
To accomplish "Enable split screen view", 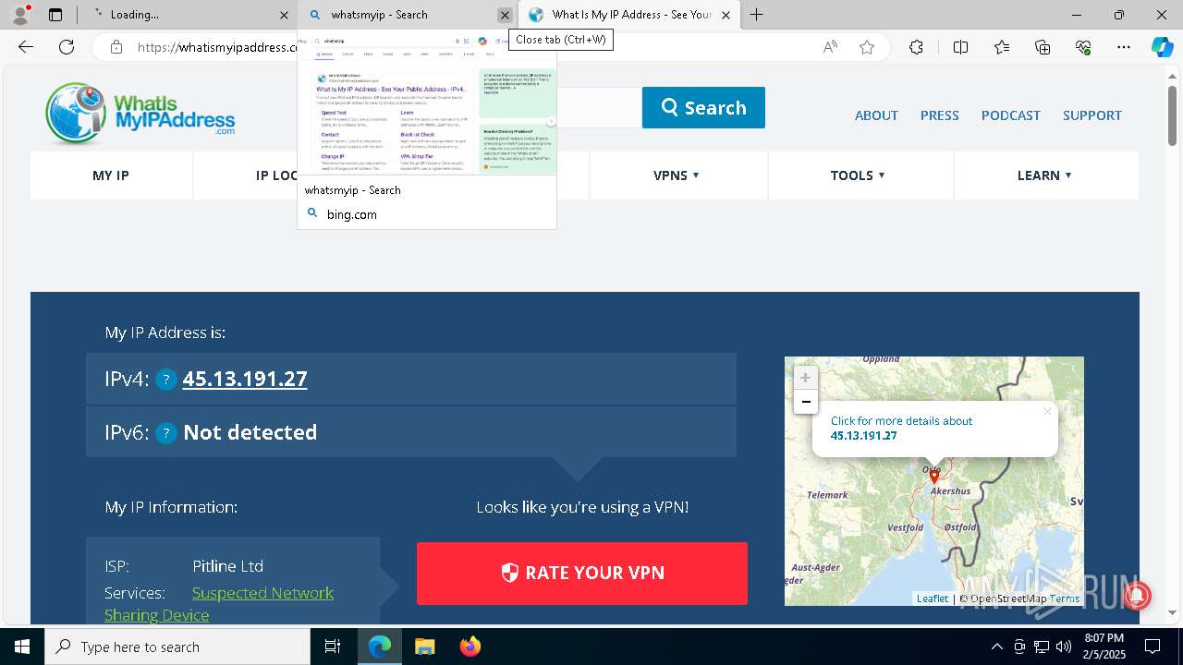I will (960, 47).
